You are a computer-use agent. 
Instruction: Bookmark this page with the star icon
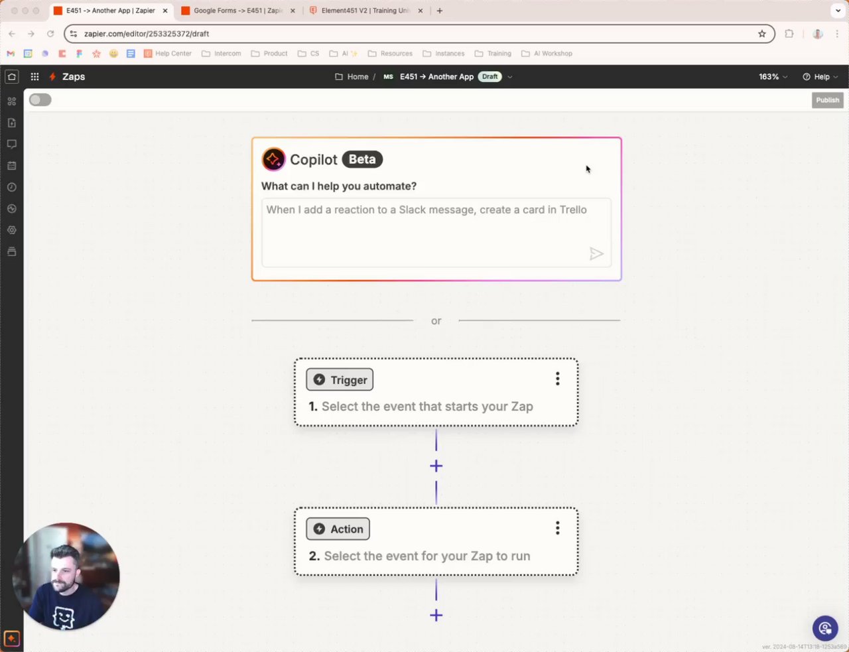[x=762, y=34]
